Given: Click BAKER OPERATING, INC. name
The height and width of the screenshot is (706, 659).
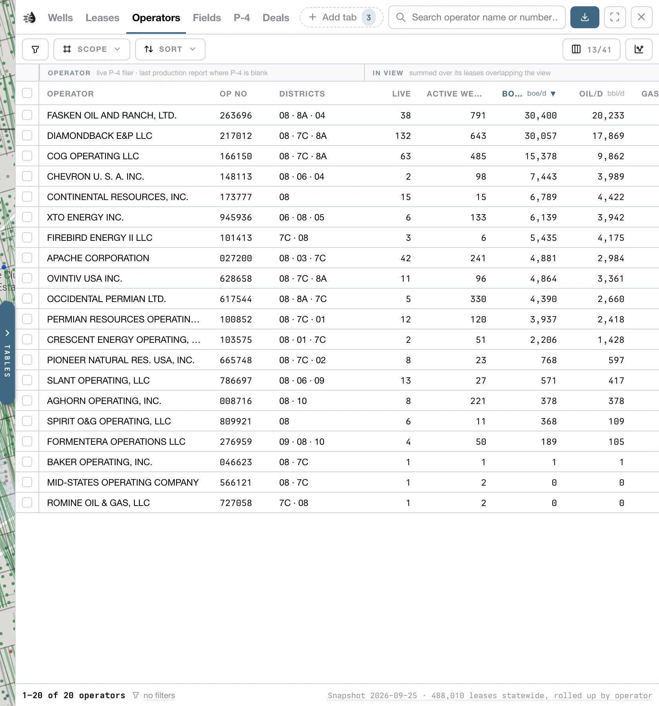Looking at the screenshot, I should point(100,462).
